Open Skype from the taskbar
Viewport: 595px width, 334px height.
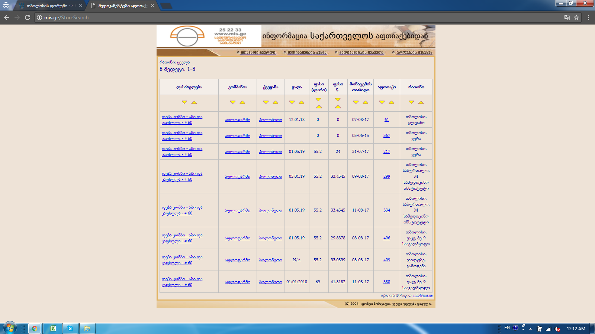click(x=70, y=328)
